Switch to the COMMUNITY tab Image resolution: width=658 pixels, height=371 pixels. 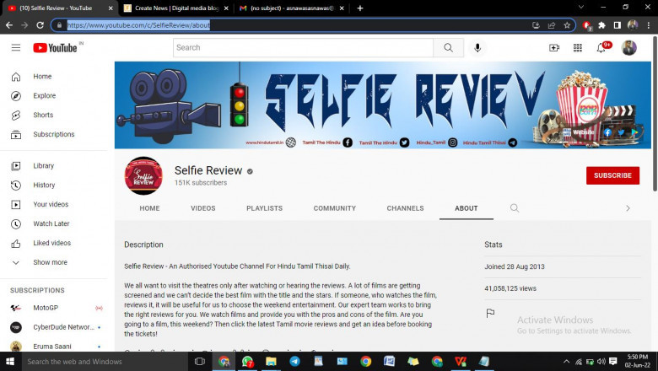[334, 208]
